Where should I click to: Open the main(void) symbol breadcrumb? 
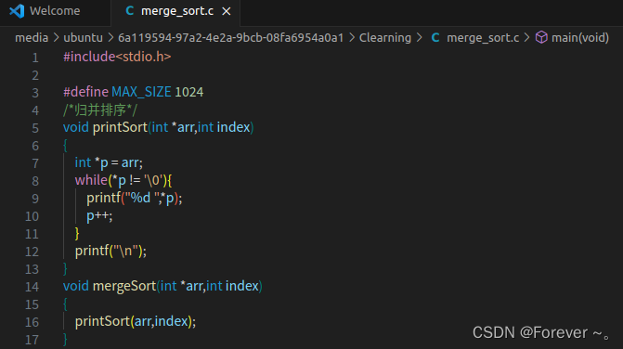click(580, 38)
